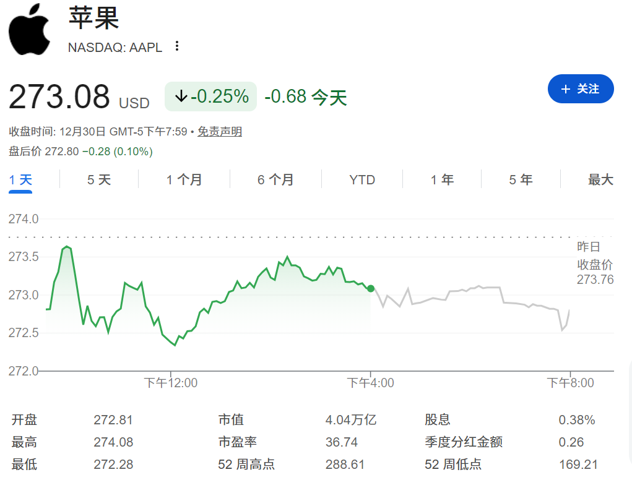632x480 pixels.
Task: Open the 免责声明 disclaimer link
Action: 219,132
